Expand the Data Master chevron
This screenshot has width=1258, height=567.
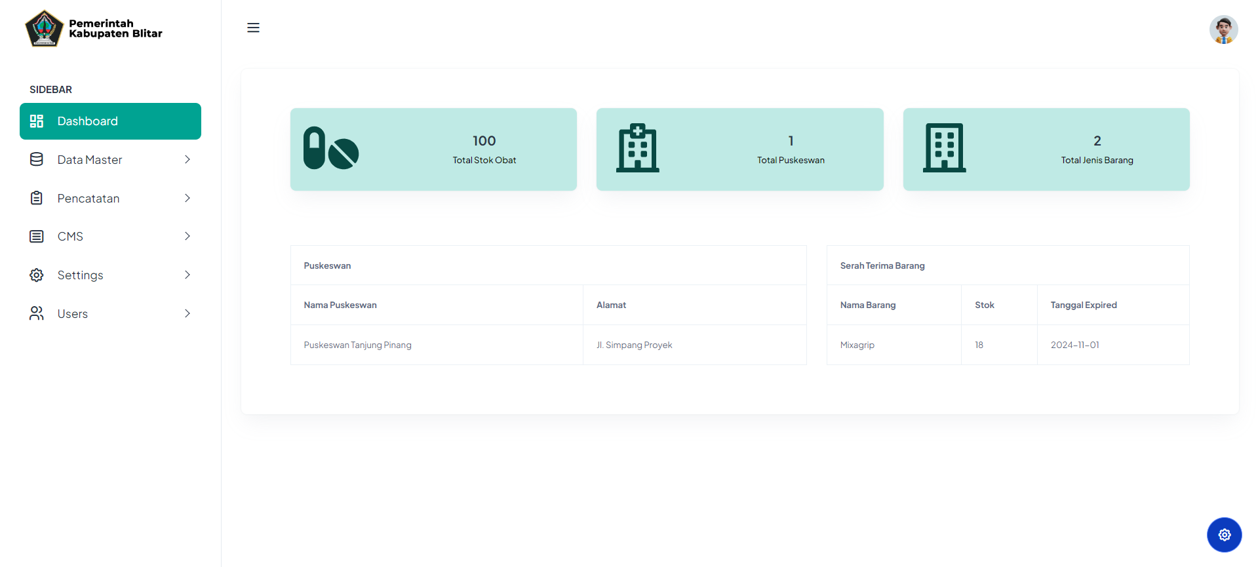(187, 159)
